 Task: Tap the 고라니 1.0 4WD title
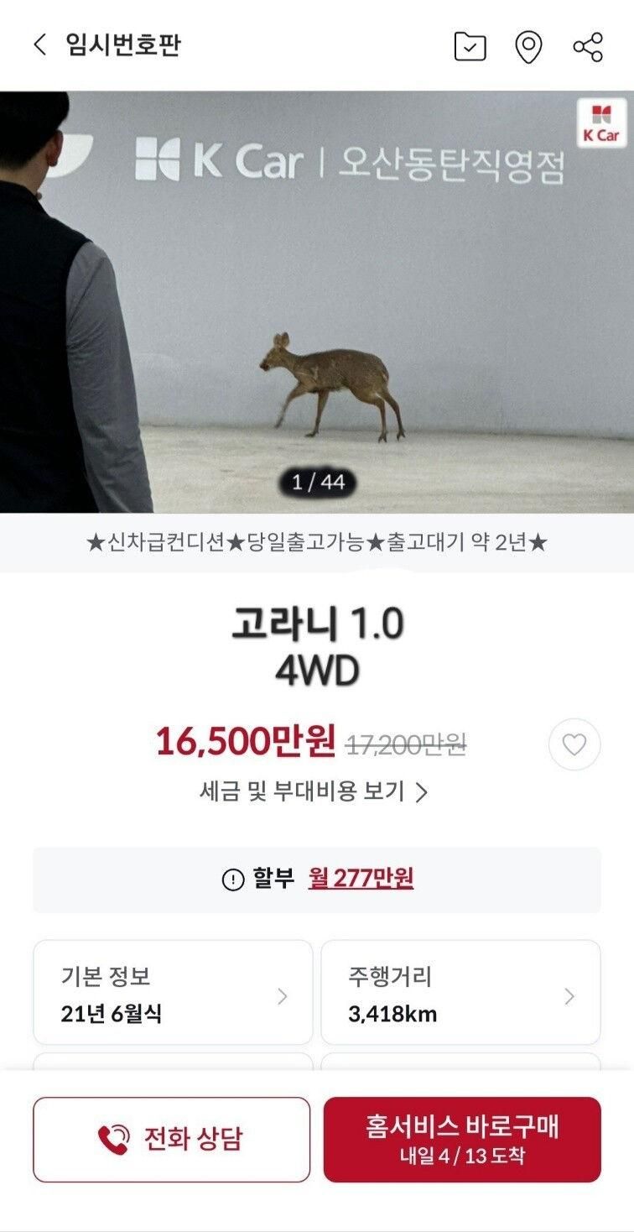[x=317, y=647]
